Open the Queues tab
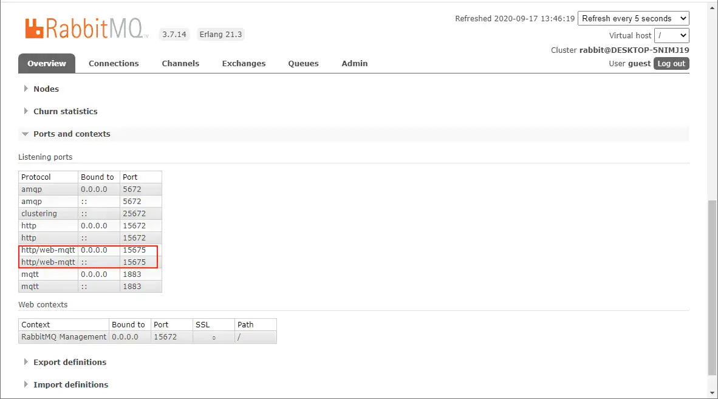Screen dimensions: 718x399 [x=303, y=64]
